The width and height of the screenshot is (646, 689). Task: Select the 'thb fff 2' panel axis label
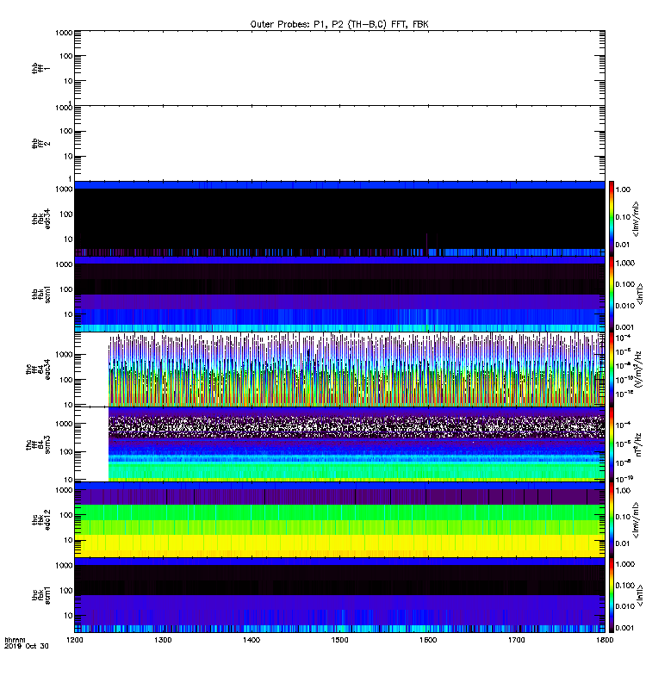[40, 143]
